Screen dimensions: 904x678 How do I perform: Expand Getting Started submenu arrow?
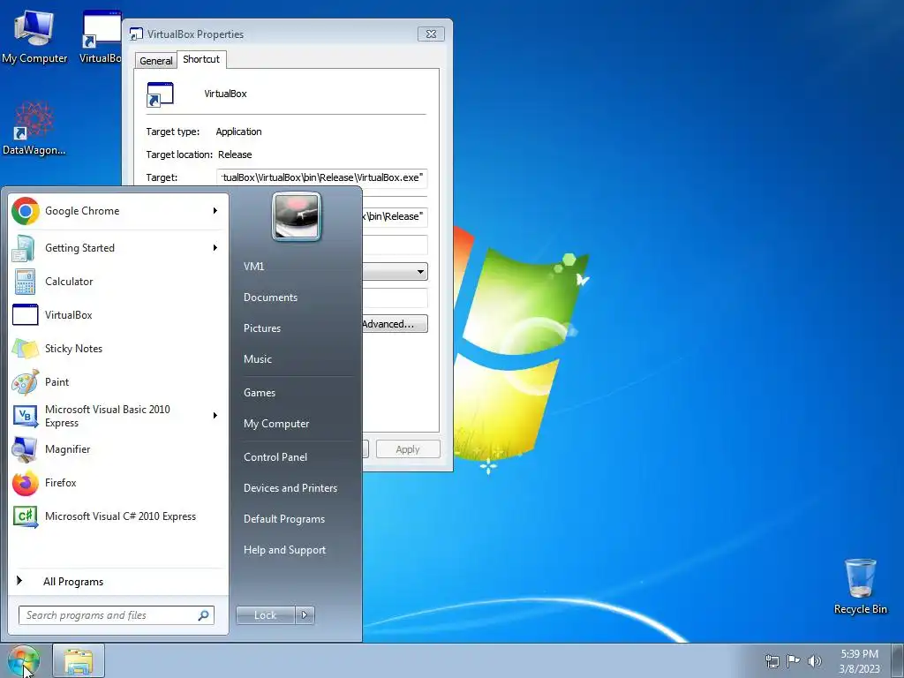coord(215,248)
